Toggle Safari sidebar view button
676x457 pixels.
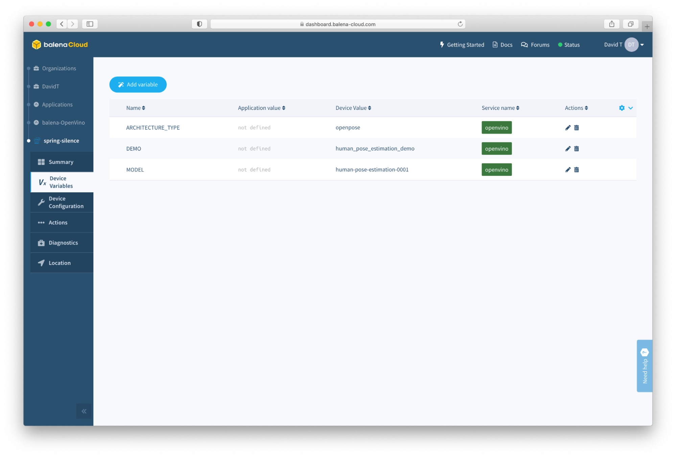pyautogui.click(x=90, y=24)
